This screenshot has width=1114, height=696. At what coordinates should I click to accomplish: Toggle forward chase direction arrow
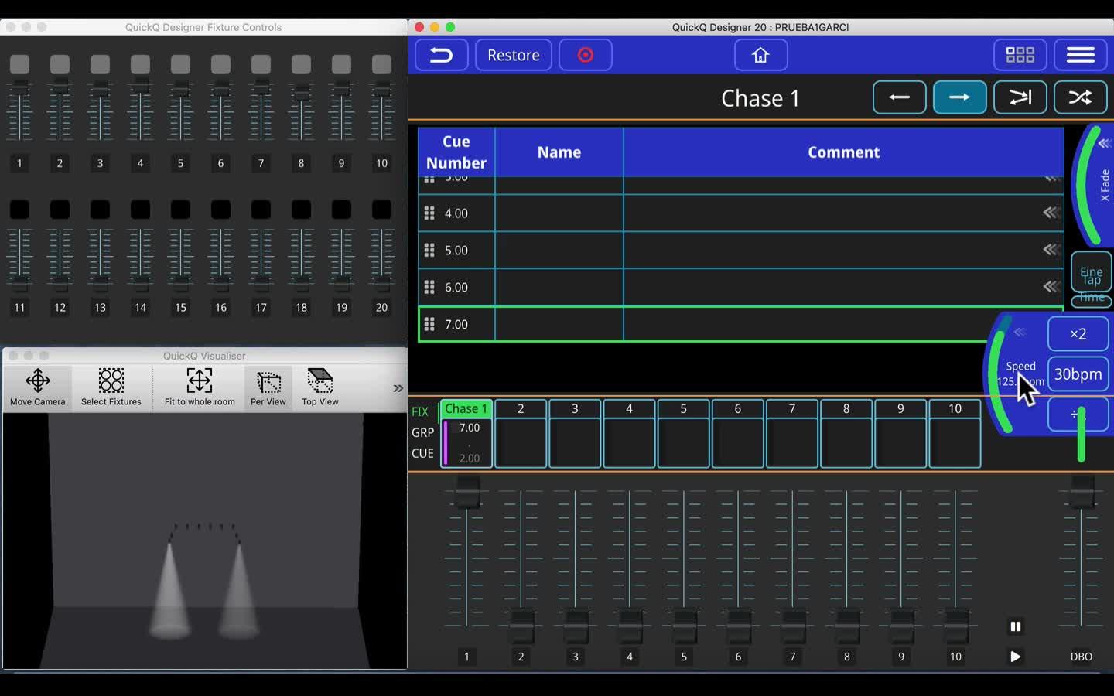coord(959,97)
